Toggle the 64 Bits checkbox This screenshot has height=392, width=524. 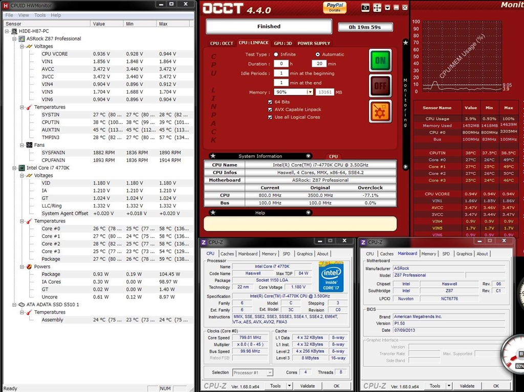270,102
